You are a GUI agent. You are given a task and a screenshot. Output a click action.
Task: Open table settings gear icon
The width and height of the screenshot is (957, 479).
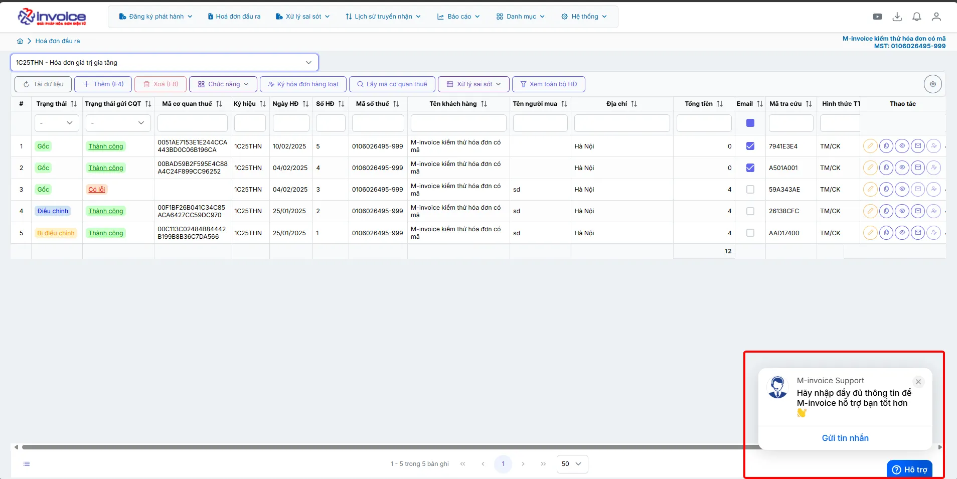tap(932, 84)
